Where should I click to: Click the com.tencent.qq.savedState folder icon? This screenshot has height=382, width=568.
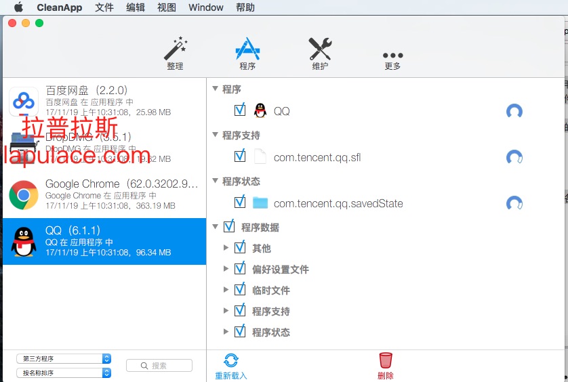260,203
